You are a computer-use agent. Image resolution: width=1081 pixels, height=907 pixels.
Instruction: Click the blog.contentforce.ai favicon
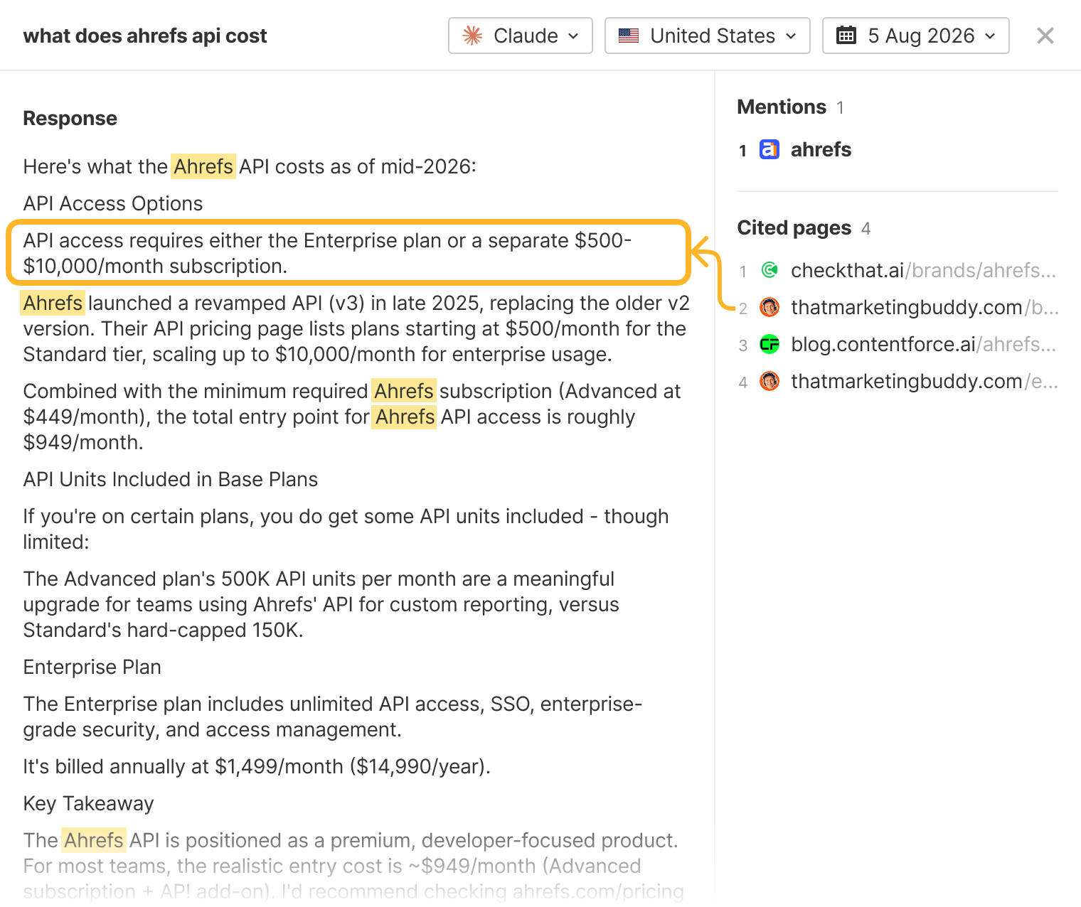(770, 345)
